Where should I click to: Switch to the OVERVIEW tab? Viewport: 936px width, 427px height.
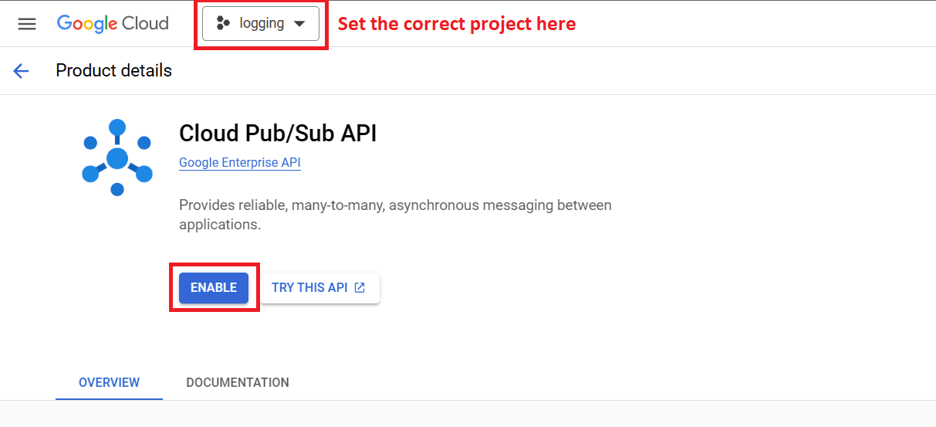click(110, 382)
